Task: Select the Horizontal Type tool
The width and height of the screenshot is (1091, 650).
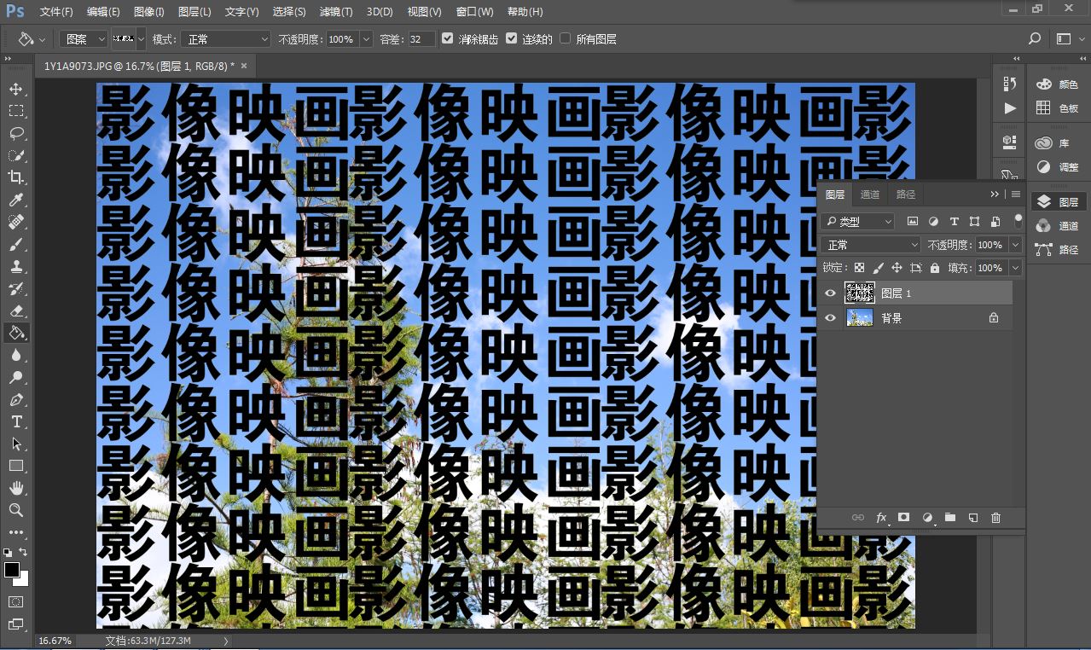Action: [16, 421]
